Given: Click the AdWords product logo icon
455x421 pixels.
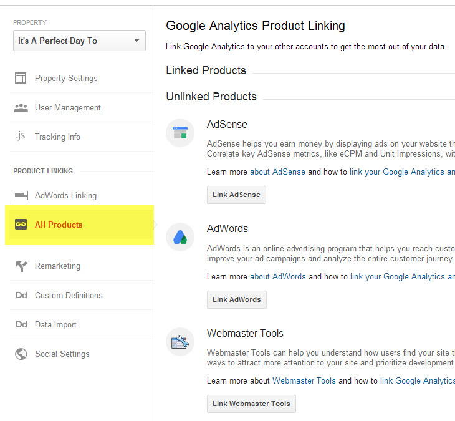Looking at the screenshot, I should [x=180, y=237].
